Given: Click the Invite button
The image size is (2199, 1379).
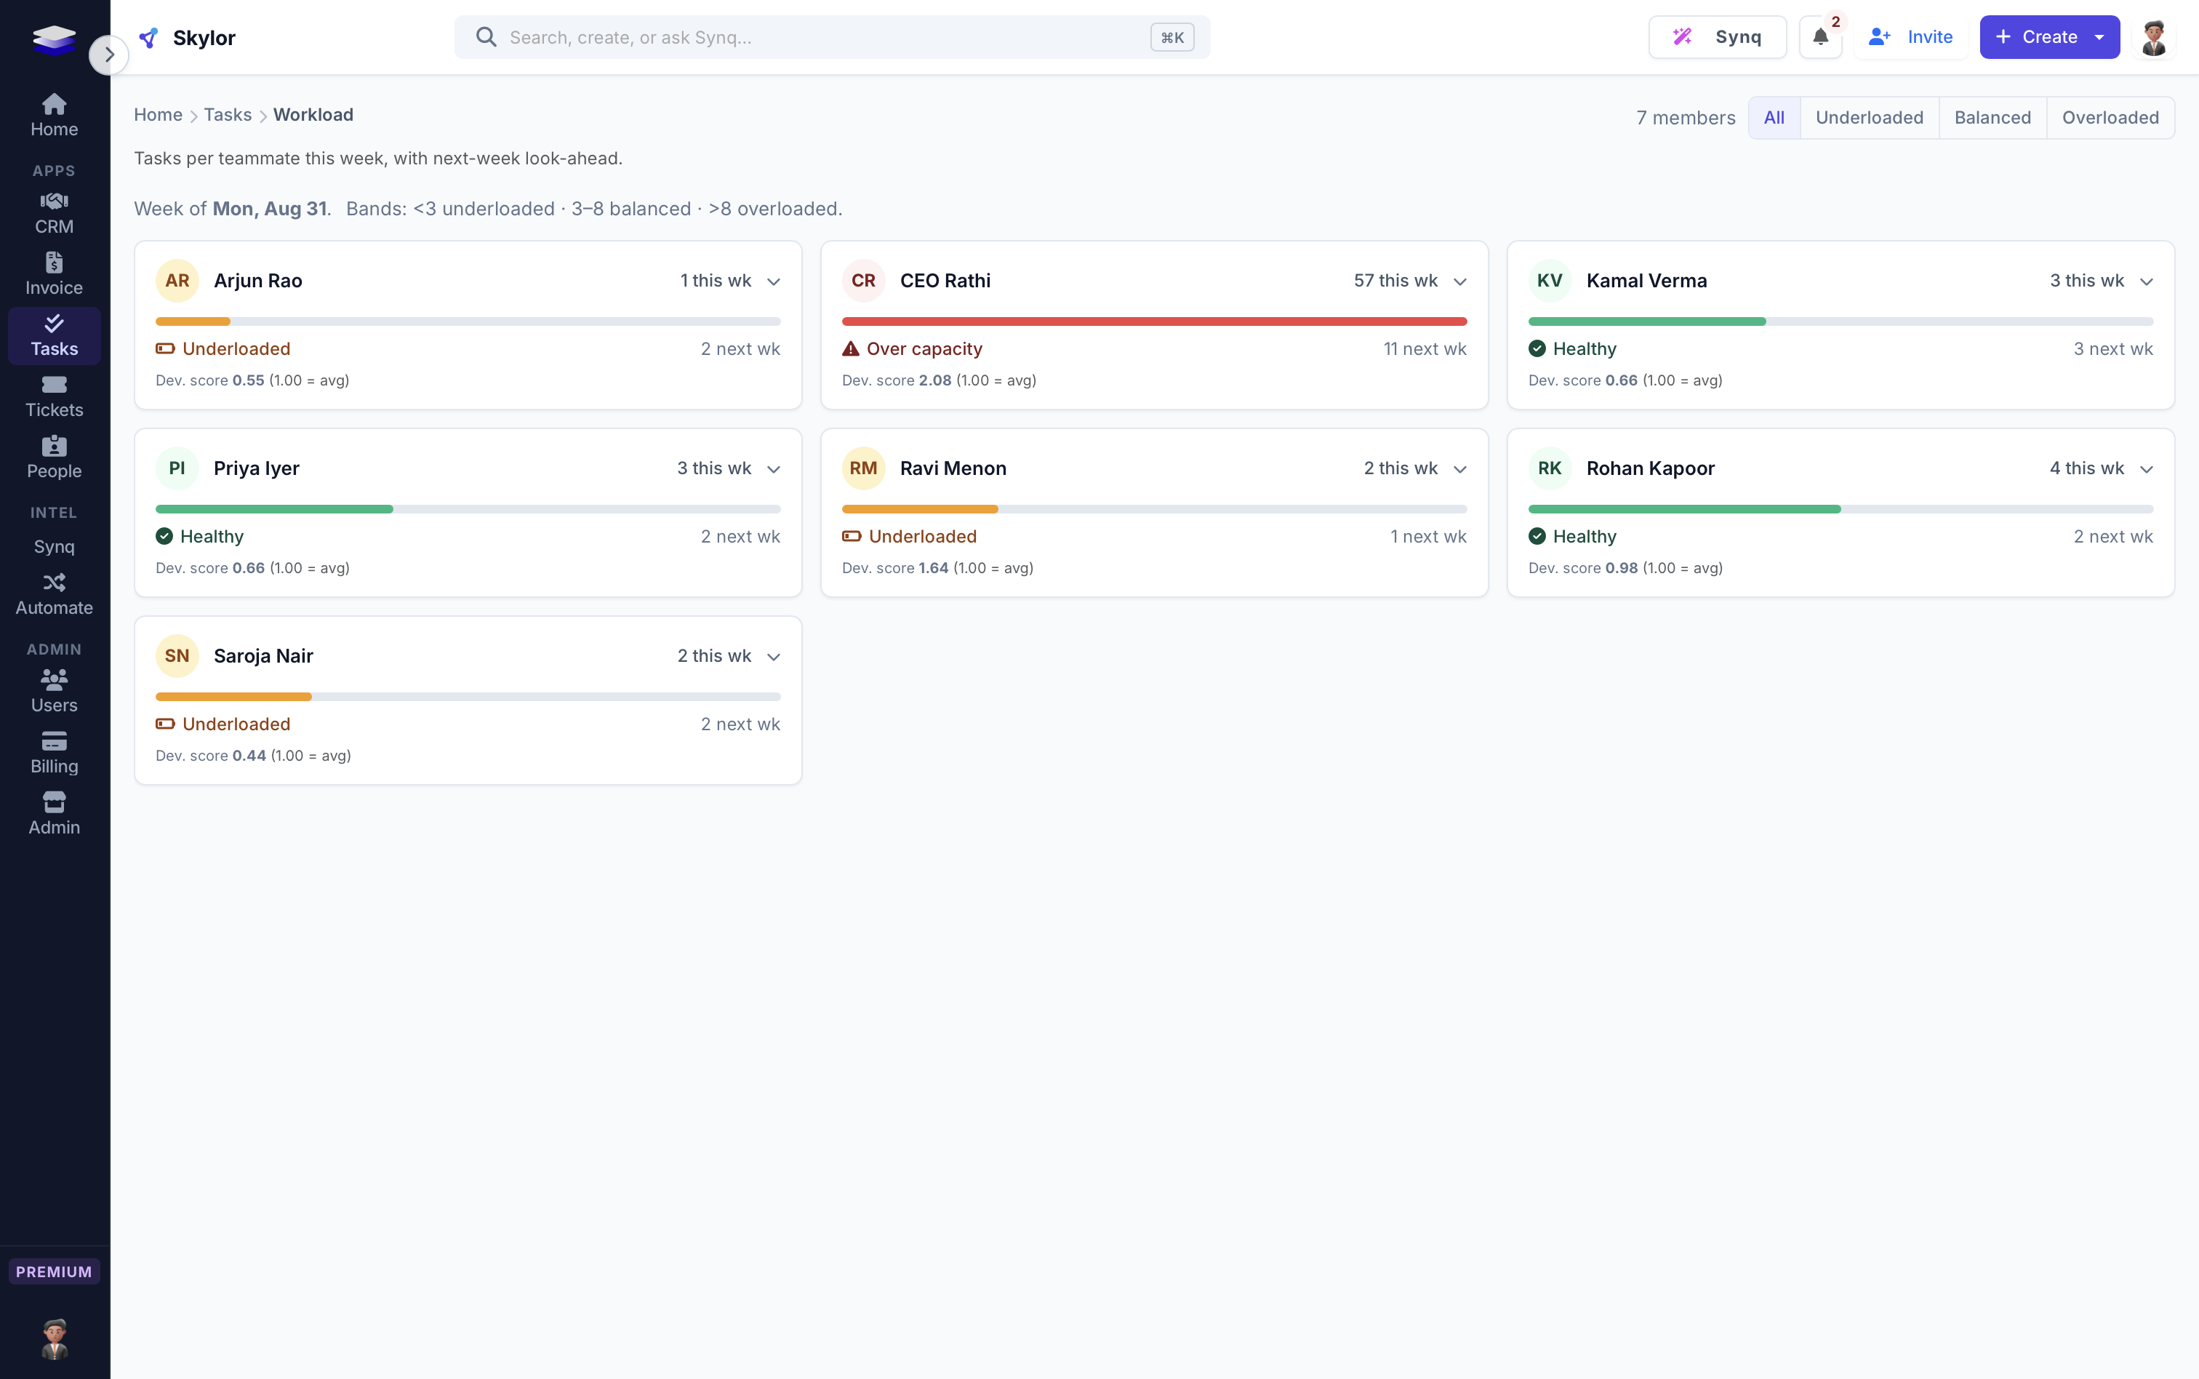Looking at the screenshot, I should [x=1910, y=37].
